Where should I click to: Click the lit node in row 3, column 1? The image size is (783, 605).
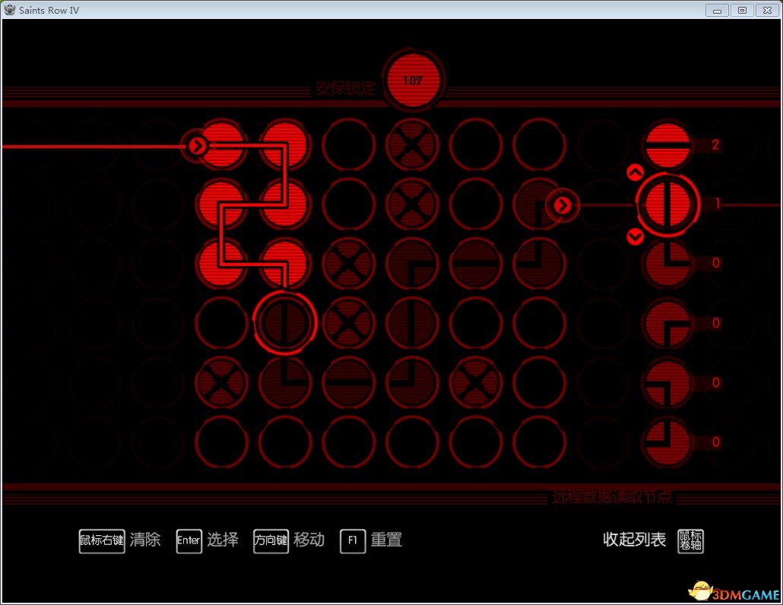[221, 264]
